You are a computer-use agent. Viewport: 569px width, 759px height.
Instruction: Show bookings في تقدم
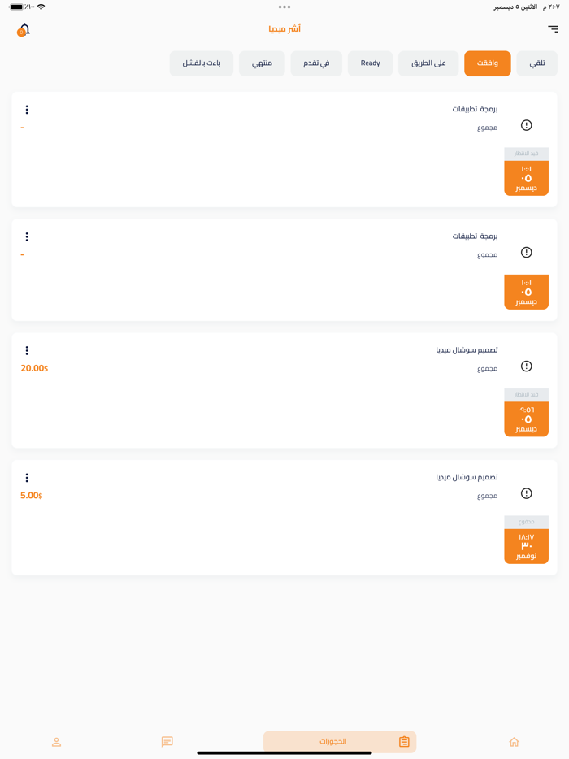click(316, 63)
